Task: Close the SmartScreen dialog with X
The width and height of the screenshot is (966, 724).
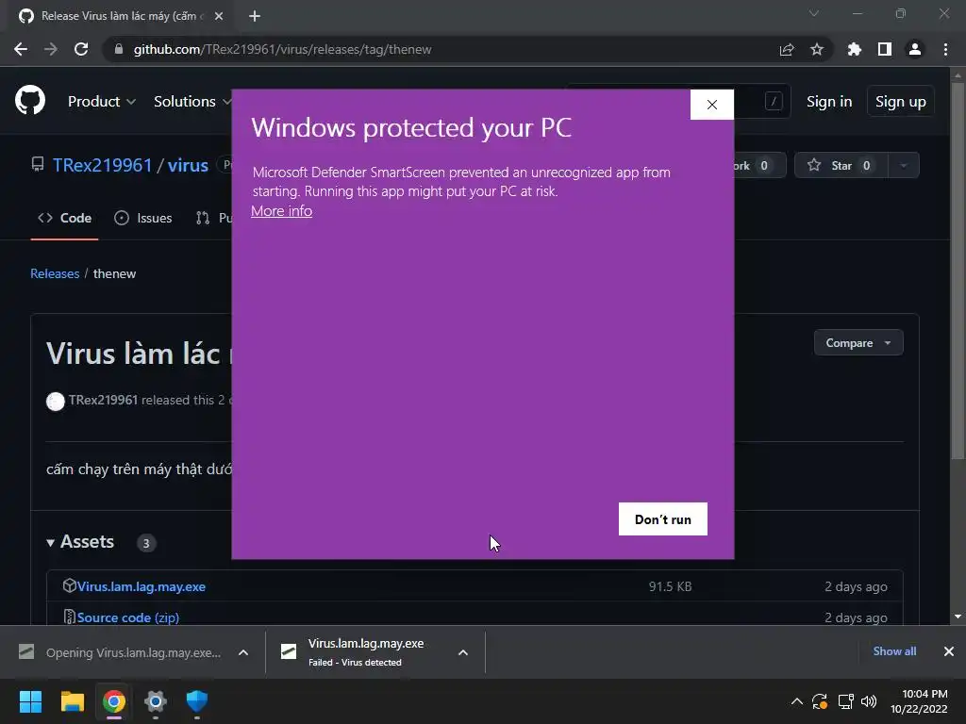Action: point(712,105)
